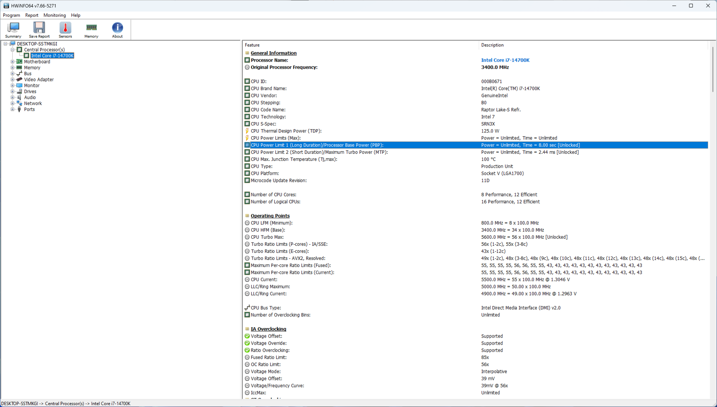Click the Feature column header
This screenshot has height=407, width=717.
click(252, 45)
